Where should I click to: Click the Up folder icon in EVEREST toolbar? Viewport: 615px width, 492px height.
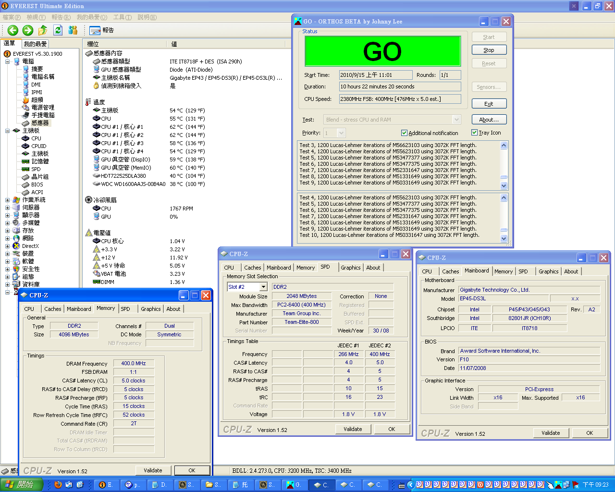(x=43, y=30)
